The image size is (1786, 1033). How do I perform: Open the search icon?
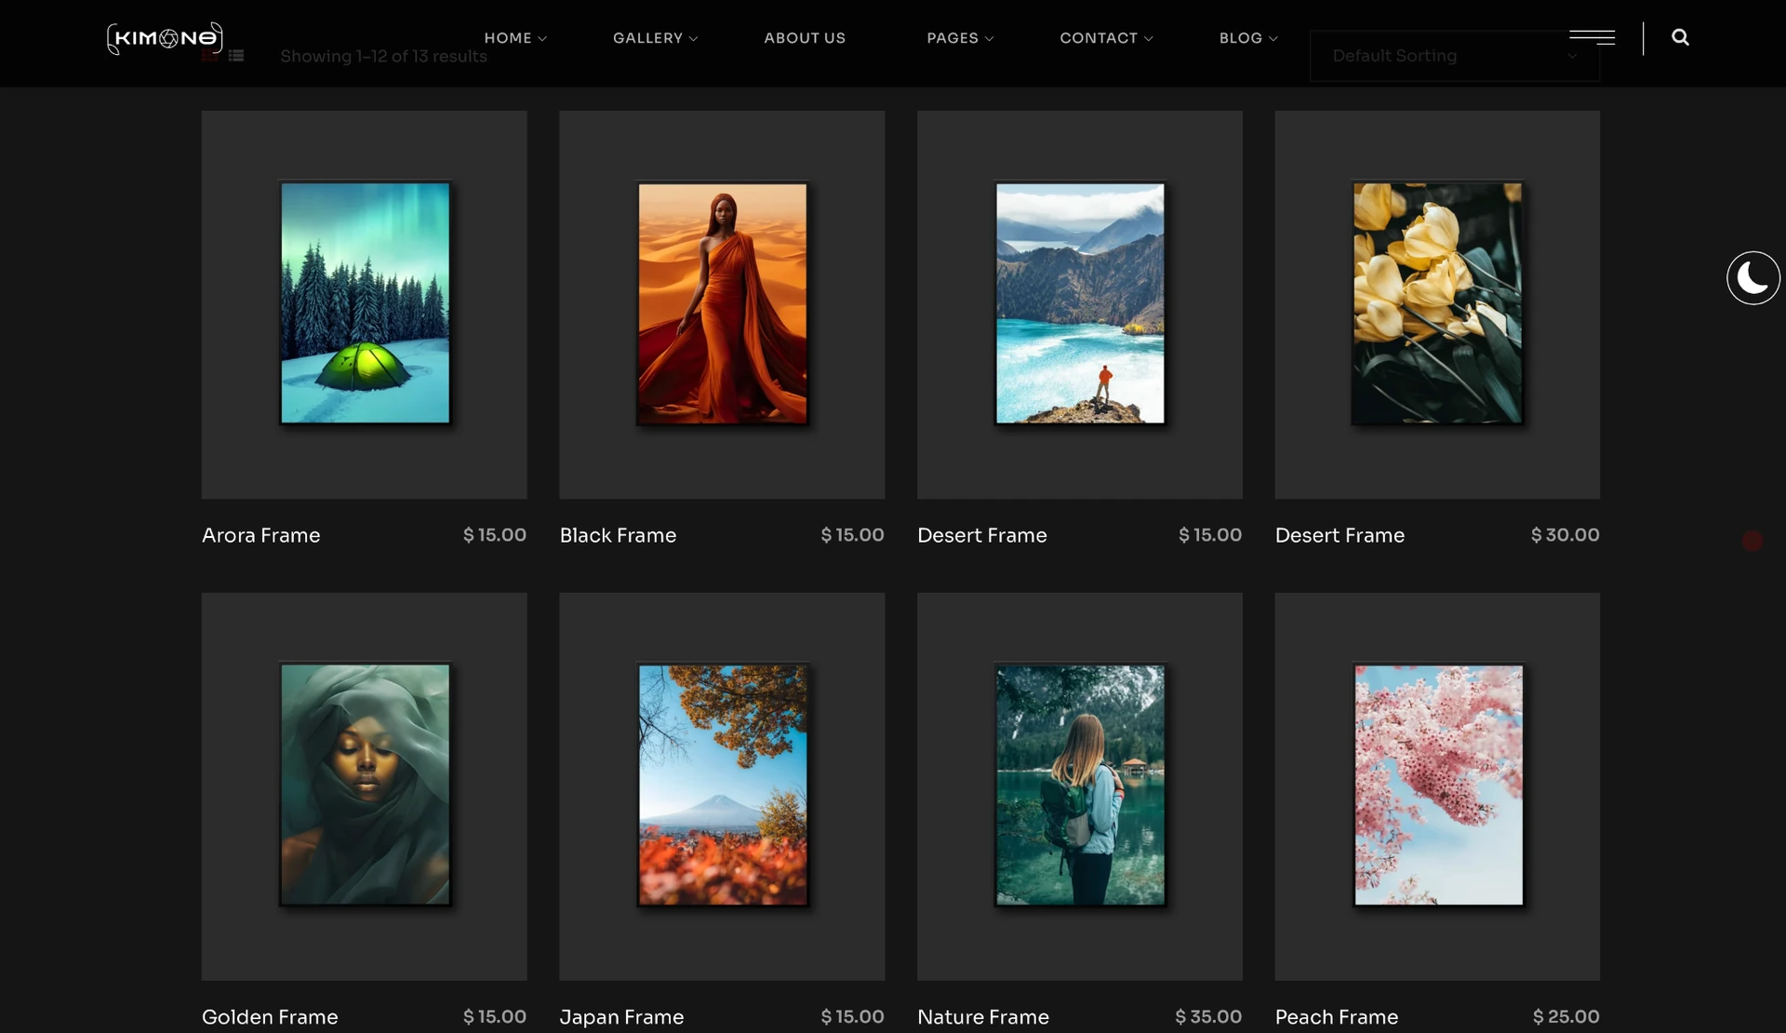pyautogui.click(x=1680, y=37)
